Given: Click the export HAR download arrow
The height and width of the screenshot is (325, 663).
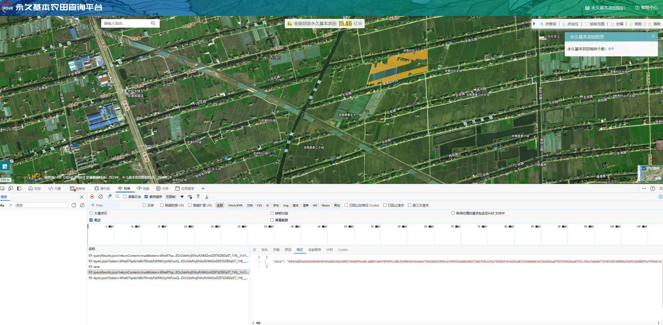Looking at the screenshot, I should (x=207, y=197).
